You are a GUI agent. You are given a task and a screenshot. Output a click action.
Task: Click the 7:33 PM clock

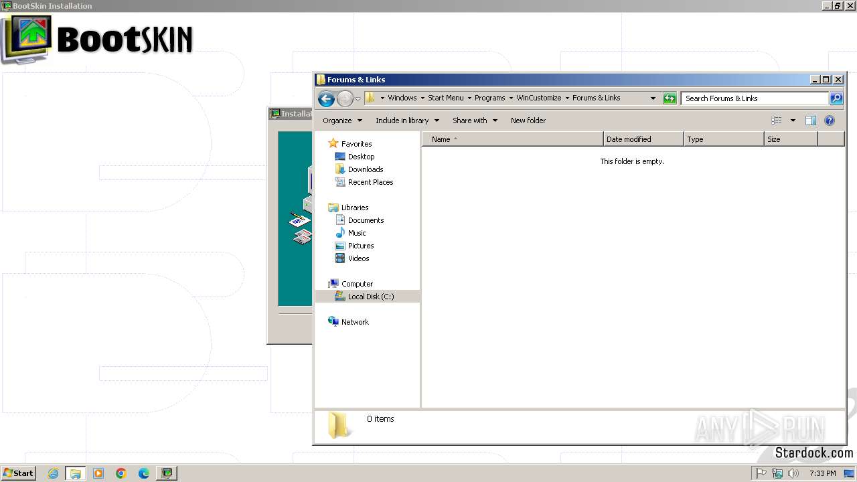coord(822,473)
